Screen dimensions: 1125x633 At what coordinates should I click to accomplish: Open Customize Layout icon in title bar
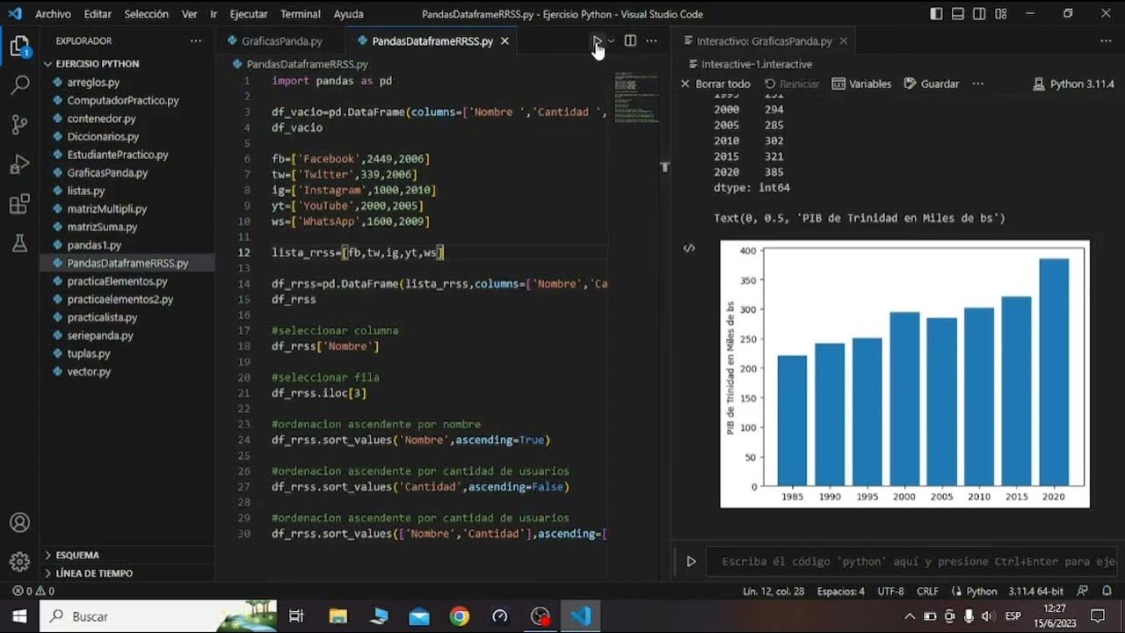pyautogui.click(x=1001, y=14)
